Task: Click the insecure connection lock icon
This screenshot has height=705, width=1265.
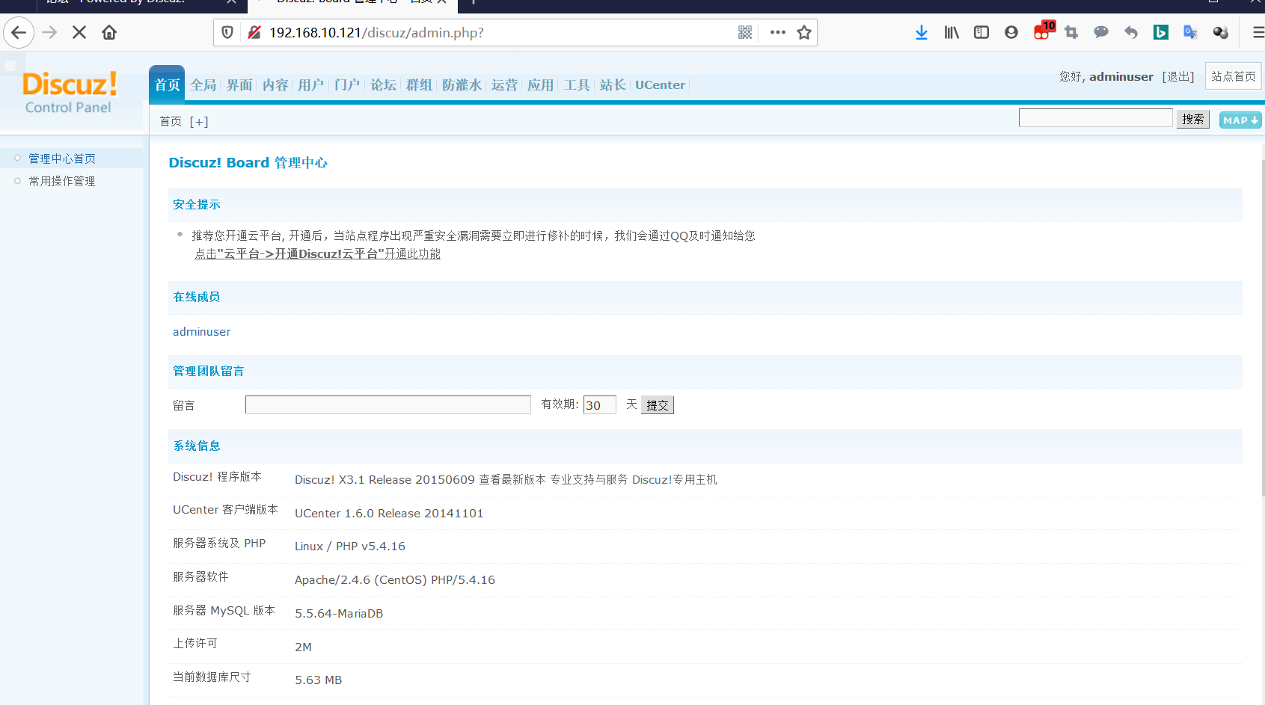Action: point(254,33)
